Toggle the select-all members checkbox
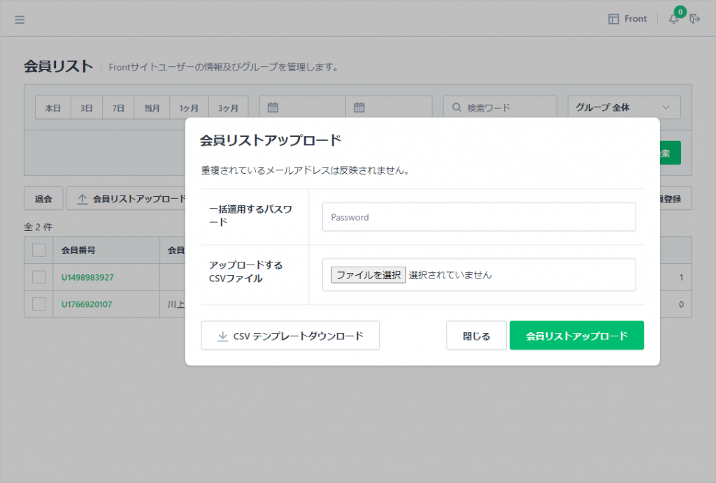The height and width of the screenshot is (483, 716). coord(39,250)
